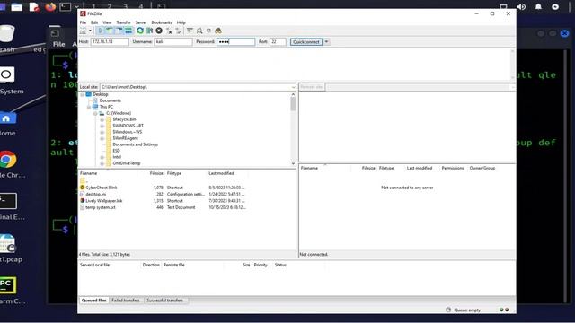Select Documents and Settings folder
The height and width of the screenshot is (323, 575).
click(135, 144)
